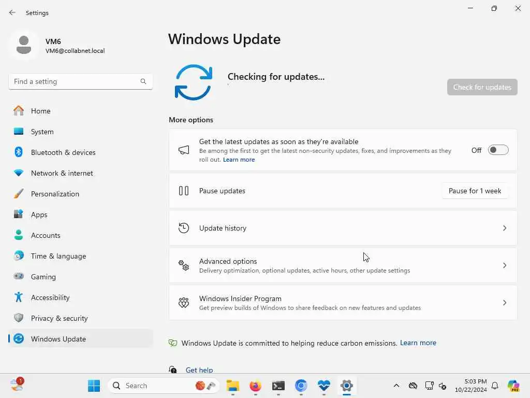Open Accounts settings page
This screenshot has width=530, height=398.
tap(80, 235)
